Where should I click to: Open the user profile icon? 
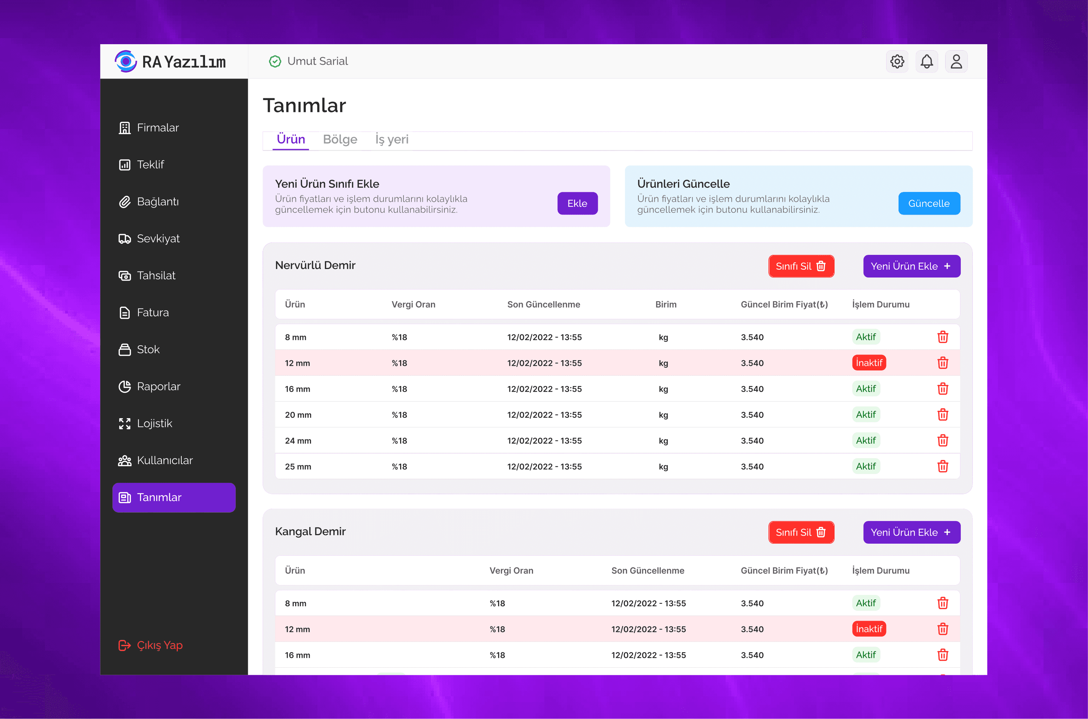point(956,62)
